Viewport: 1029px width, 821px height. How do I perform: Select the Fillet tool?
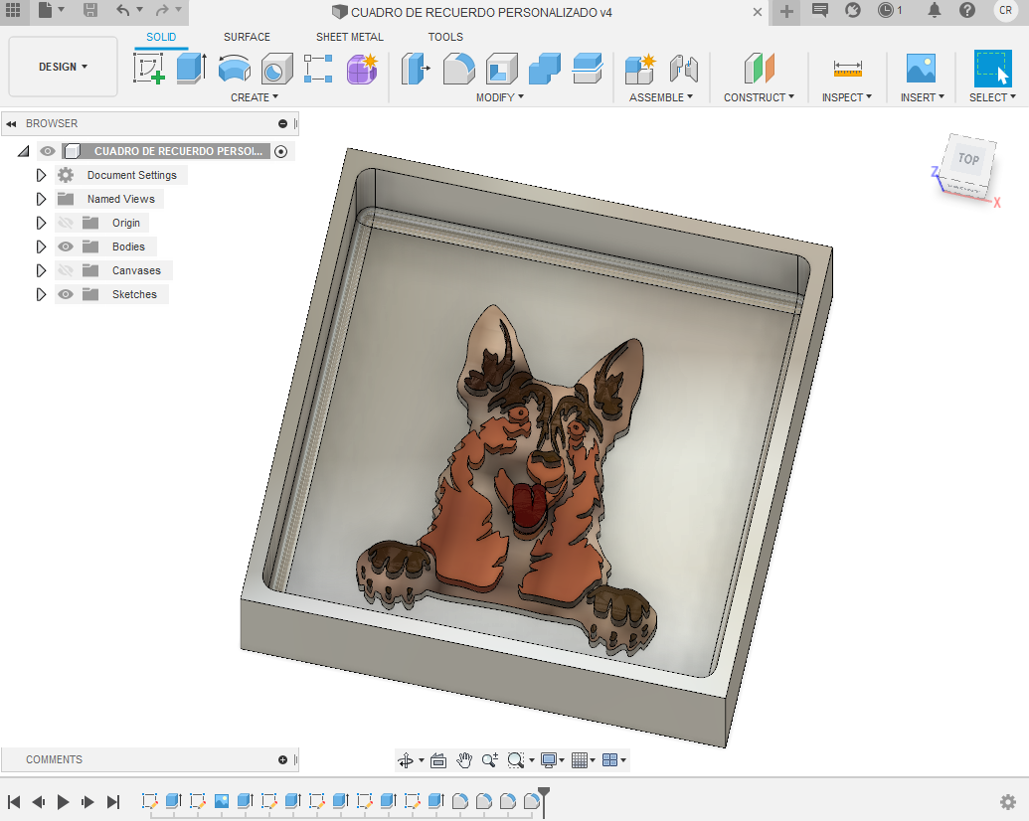pos(458,69)
